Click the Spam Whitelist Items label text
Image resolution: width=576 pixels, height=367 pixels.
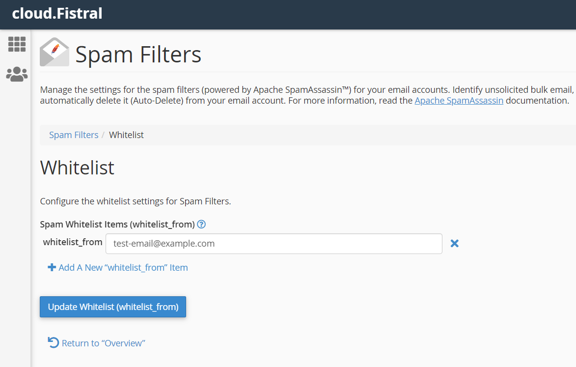click(117, 225)
